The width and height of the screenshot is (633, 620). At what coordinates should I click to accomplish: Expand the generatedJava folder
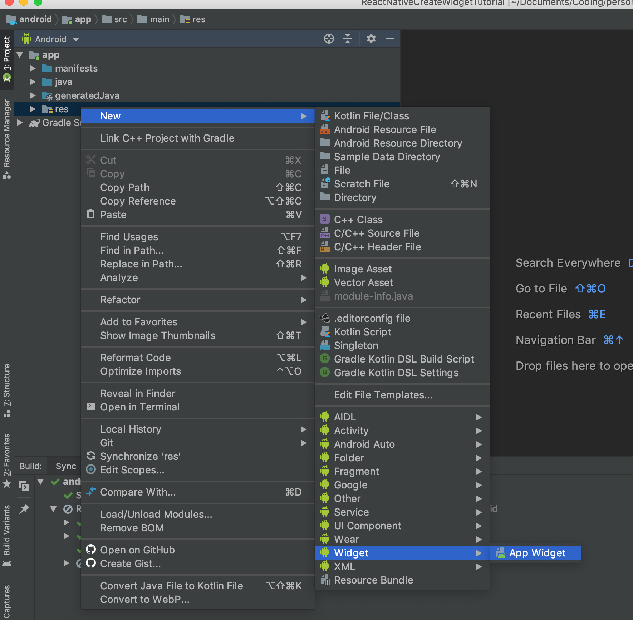pyautogui.click(x=33, y=95)
